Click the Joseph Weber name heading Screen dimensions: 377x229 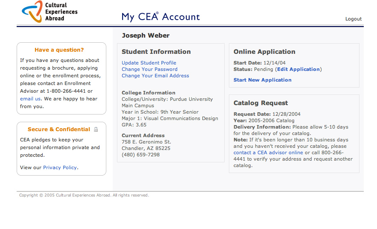tap(146, 35)
